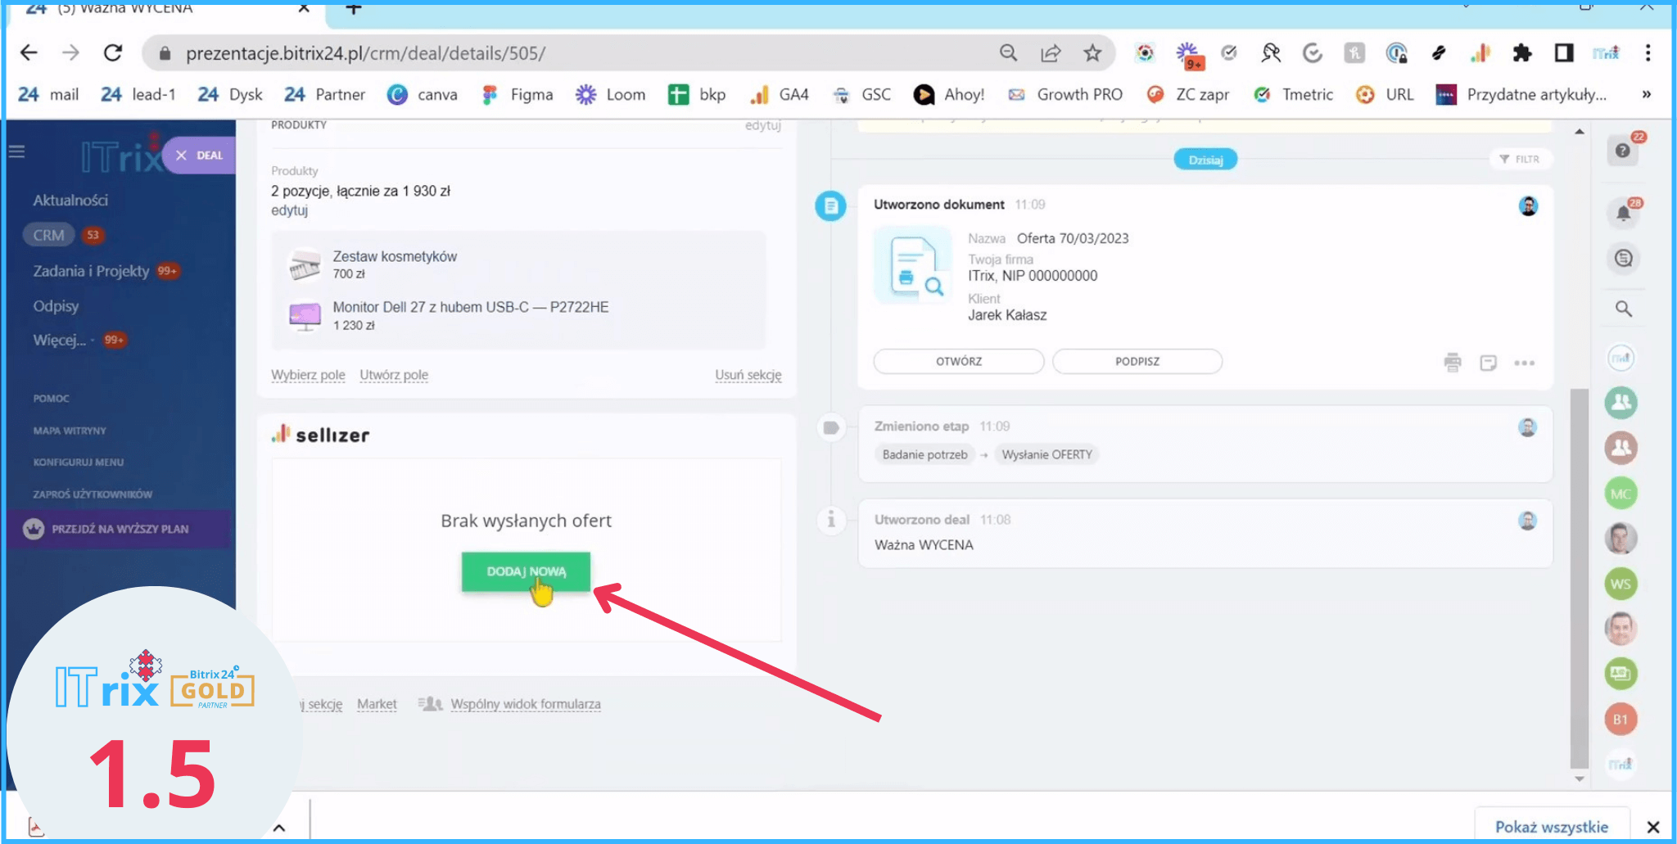This screenshot has height=844, width=1677.
Task: Click the timeline vertical scrollbar
Action: tap(1579, 573)
